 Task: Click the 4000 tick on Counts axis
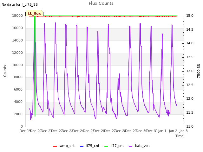coord(18,102)
